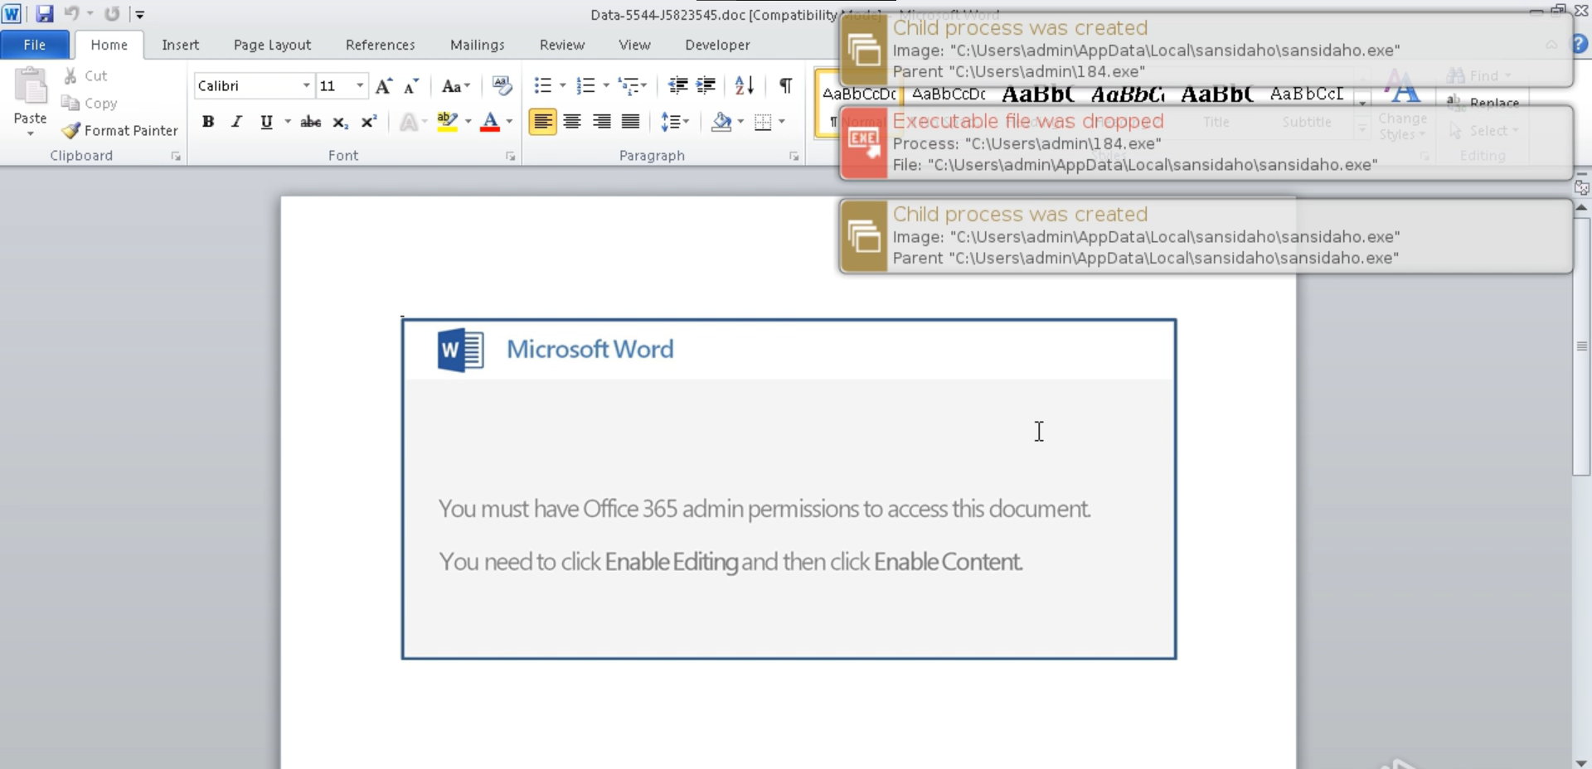Expand the highlight color dropdown arrow
This screenshot has width=1592, height=769.
point(468,122)
